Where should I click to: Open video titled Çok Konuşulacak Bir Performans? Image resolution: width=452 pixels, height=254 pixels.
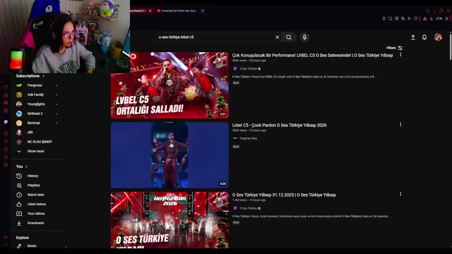point(313,55)
